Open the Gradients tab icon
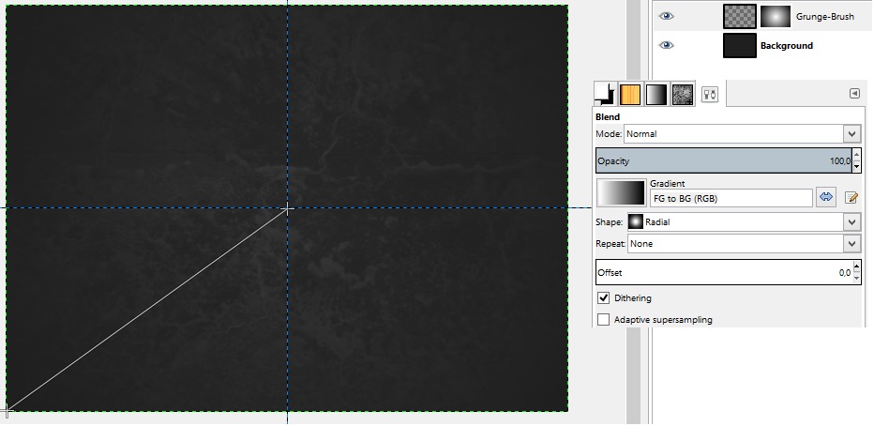 (656, 94)
